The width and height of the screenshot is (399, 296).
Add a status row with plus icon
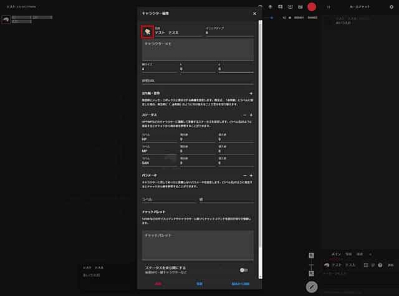pyautogui.click(x=251, y=115)
